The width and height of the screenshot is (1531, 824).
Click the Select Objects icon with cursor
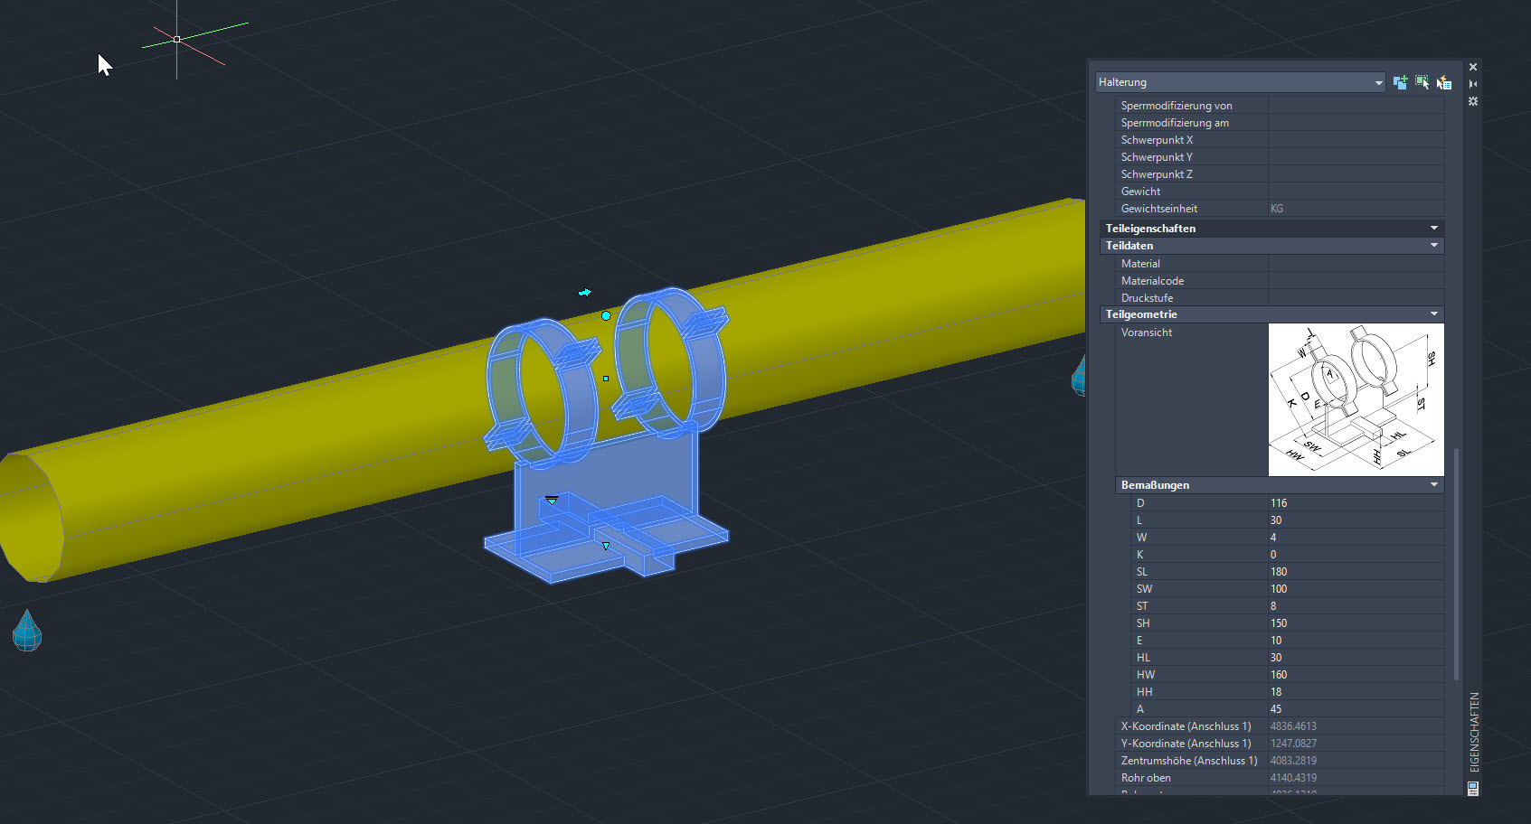tap(1422, 82)
